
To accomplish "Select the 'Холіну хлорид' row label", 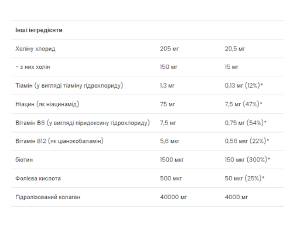I will 35,49.
